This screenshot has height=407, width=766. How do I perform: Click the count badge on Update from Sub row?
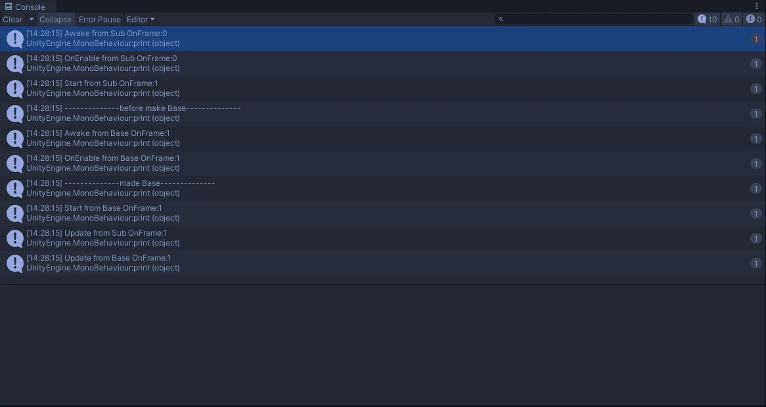[755, 238]
